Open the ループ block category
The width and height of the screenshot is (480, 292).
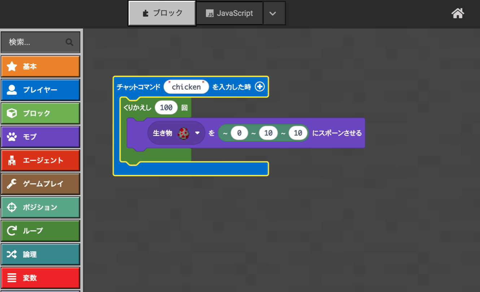click(x=40, y=231)
